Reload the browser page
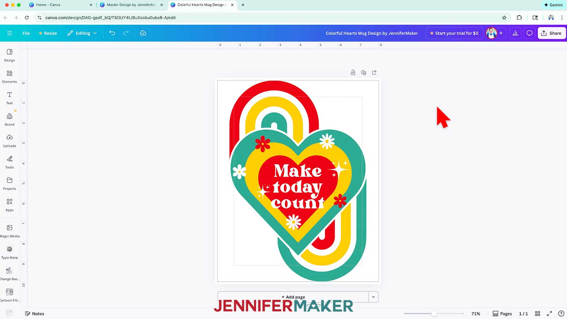This screenshot has height=319, width=567. pos(27,17)
